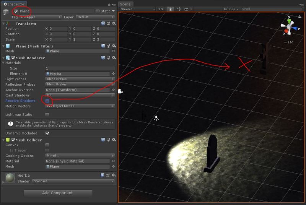
Task: Open the Layer Default dropdown
Action: coord(95,17)
